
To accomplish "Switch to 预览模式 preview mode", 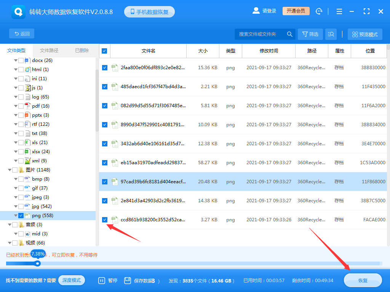I will pos(365,34).
